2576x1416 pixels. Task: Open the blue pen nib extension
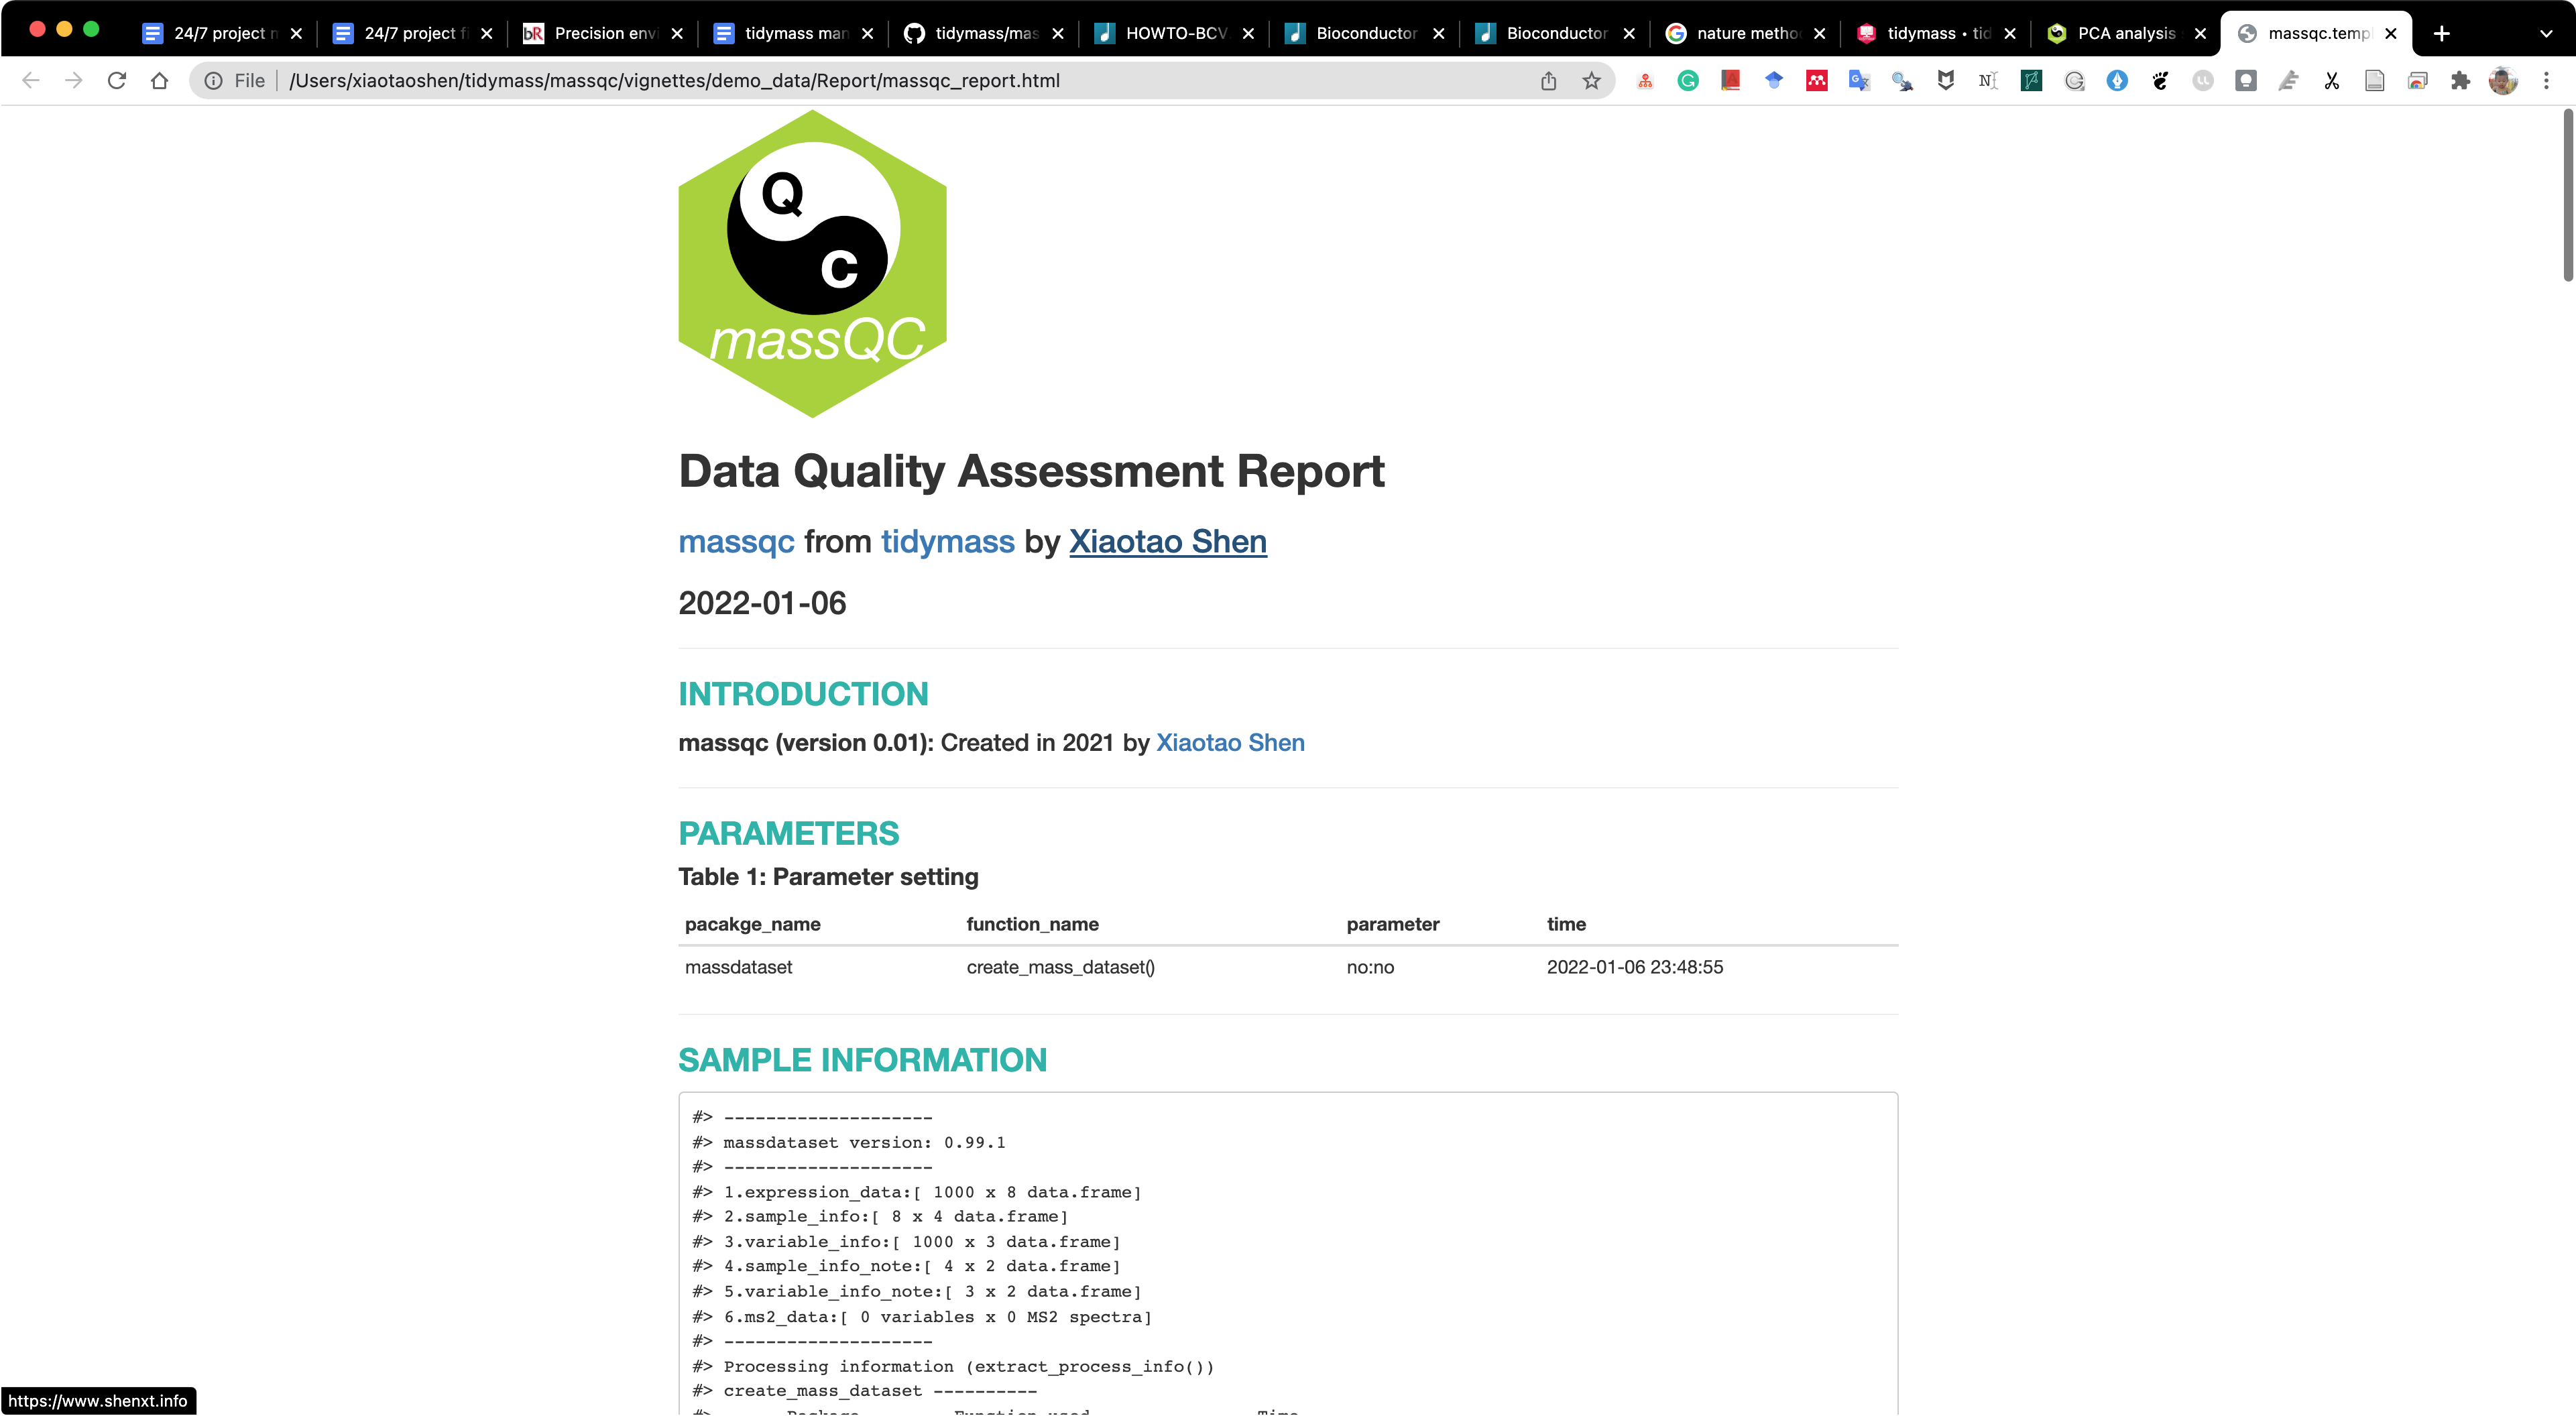(x=2117, y=81)
